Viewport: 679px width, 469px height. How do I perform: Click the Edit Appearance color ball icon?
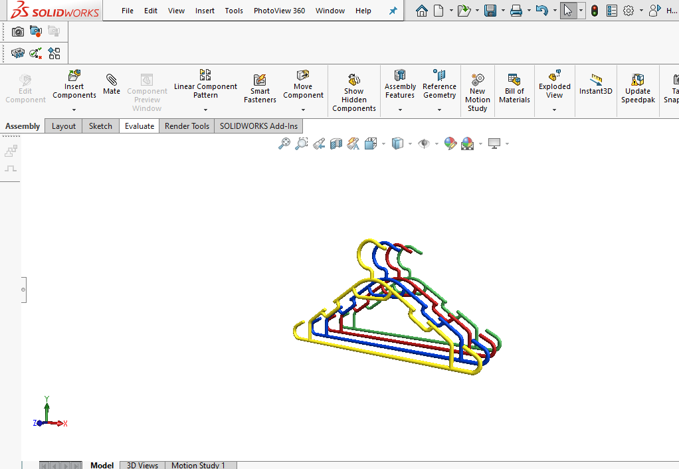tap(450, 143)
